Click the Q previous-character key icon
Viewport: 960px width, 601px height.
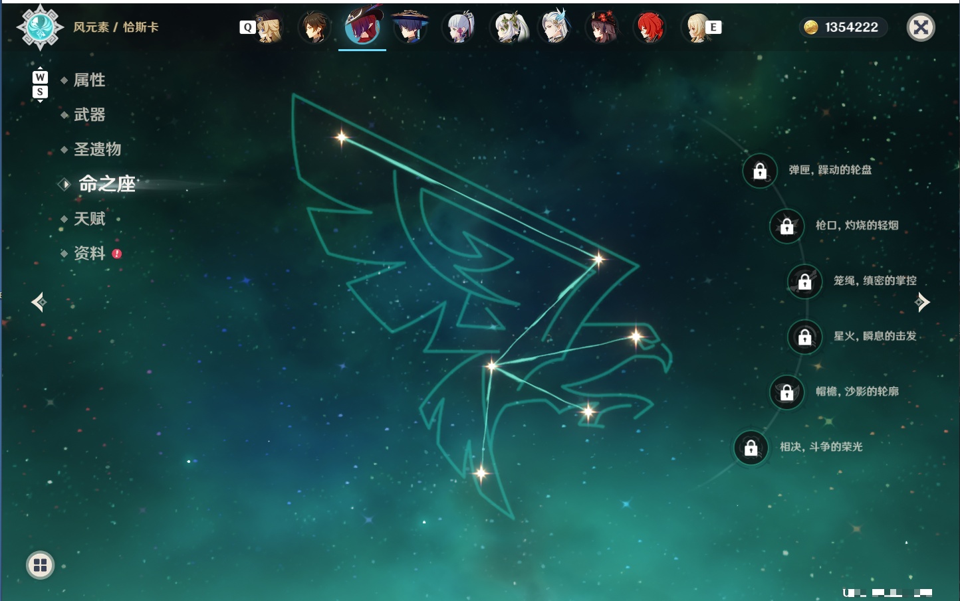pyautogui.click(x=247, y=27)
